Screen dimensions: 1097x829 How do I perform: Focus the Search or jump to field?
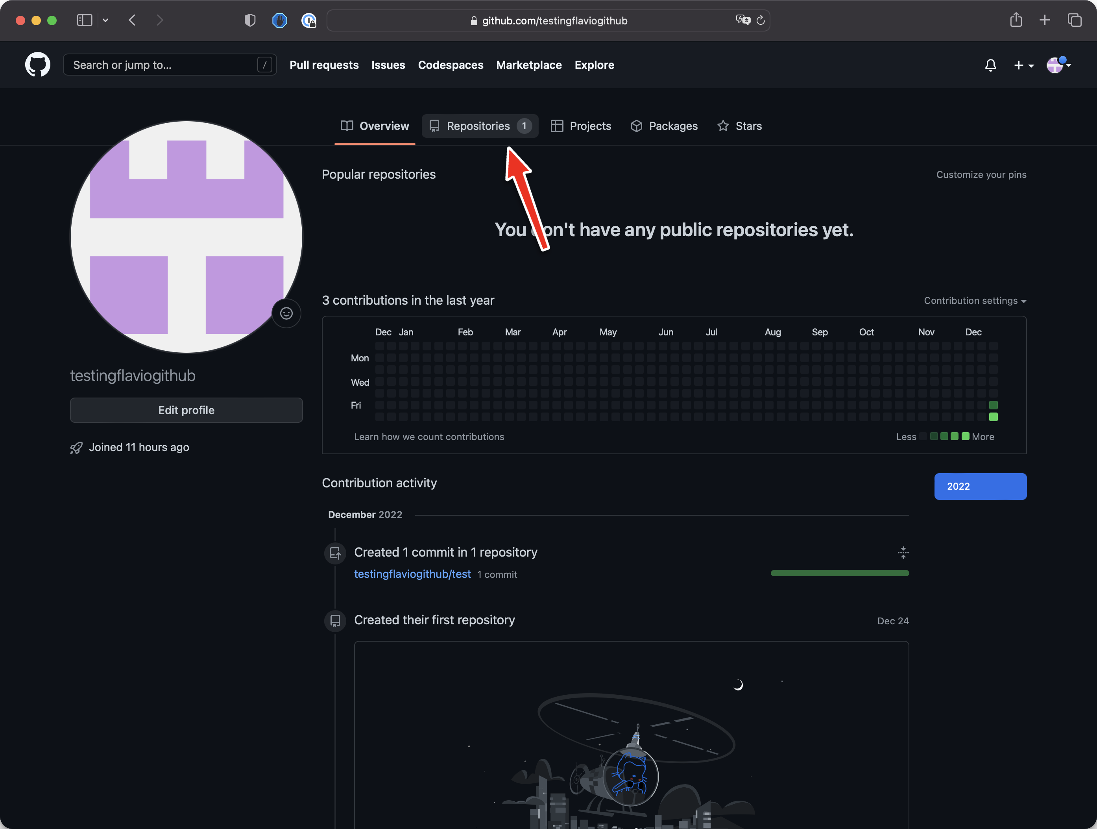164,65
